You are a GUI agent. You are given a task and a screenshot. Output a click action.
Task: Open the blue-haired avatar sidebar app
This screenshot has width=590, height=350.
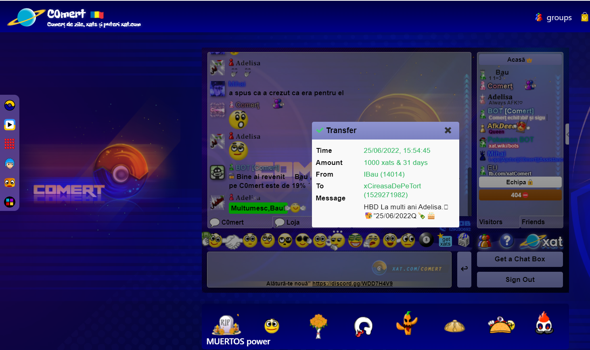(10, 163)
